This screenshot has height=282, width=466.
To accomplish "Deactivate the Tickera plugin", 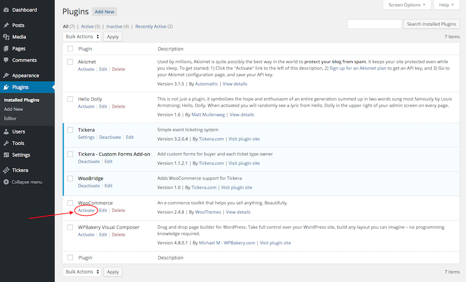I will tap(110, 137).
